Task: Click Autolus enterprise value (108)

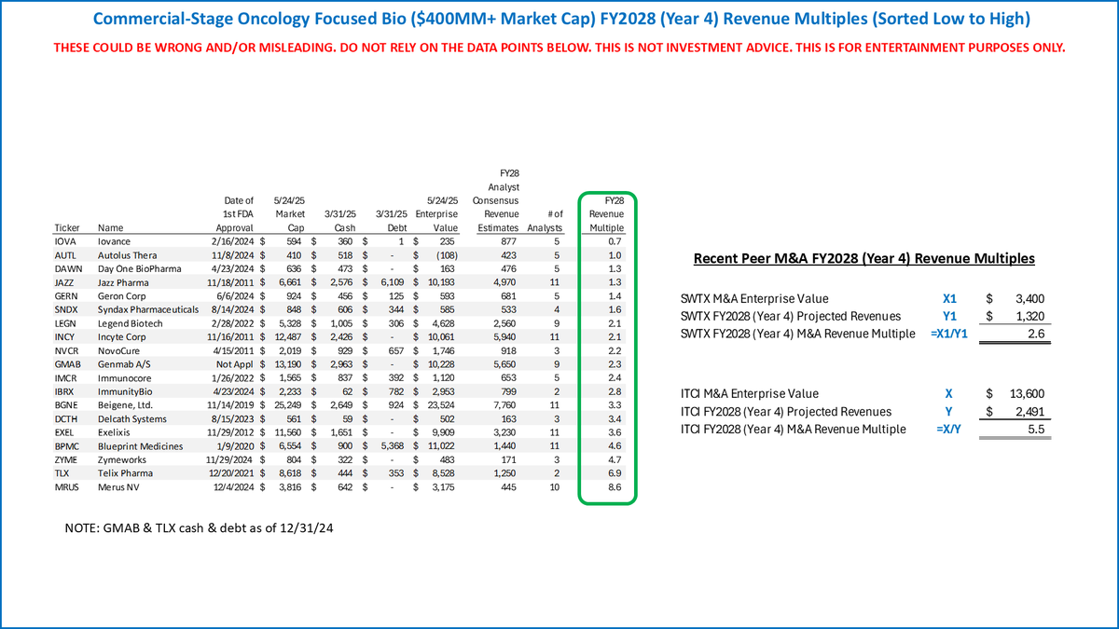Action: [447, 254]
